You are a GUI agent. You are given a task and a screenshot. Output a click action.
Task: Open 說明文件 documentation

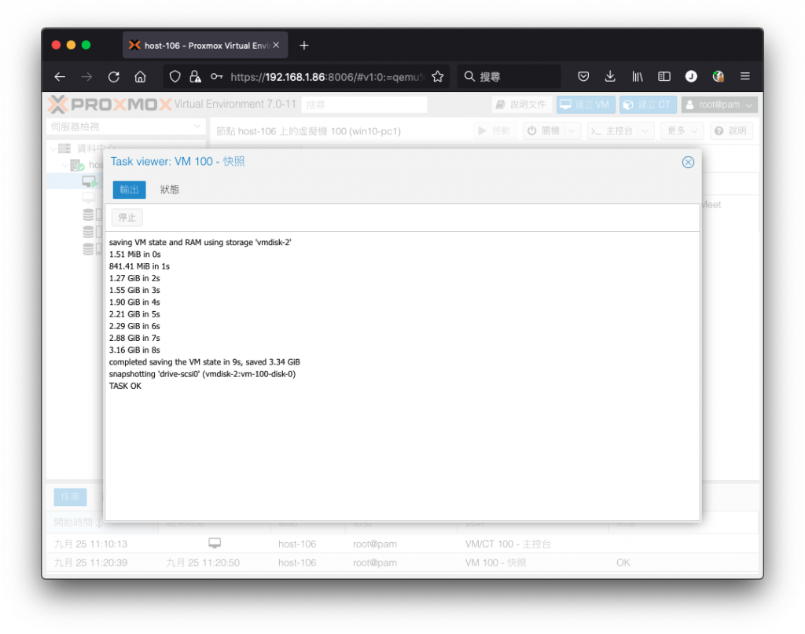522,104
